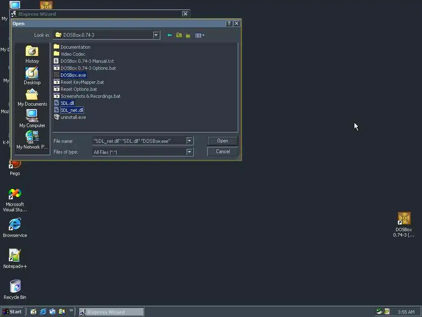Open Outlook Express from quick launch

[x=52, y=312]
